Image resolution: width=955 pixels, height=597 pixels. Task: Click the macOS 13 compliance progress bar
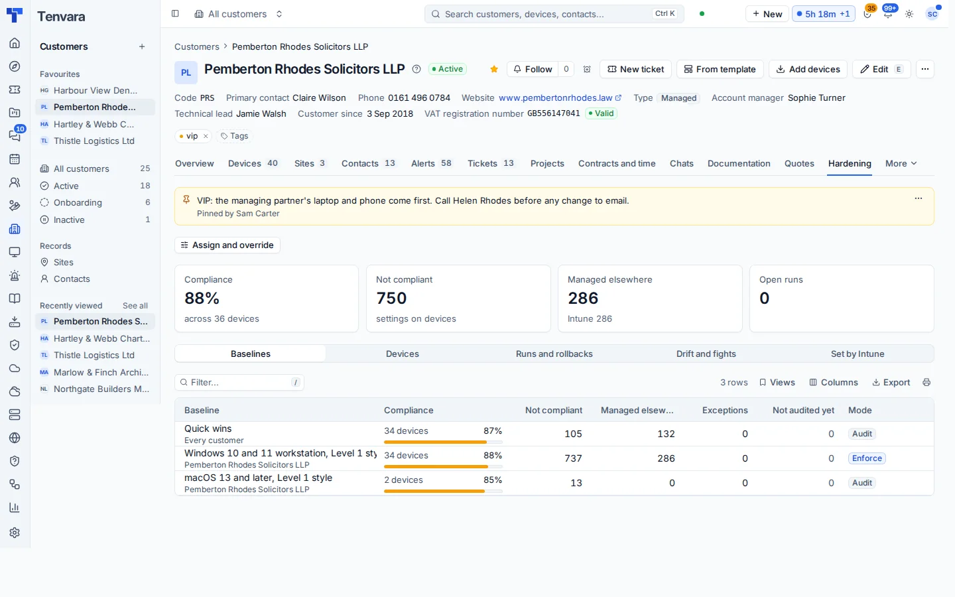pyautogui.click(x=443, y=492)
